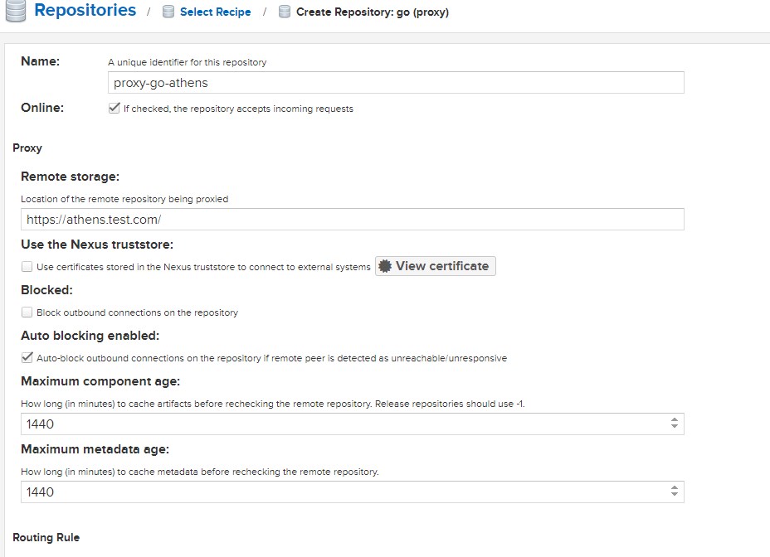Open the Repositories breadcrumb heading
Image resolution: width=770 pixels, height=557 pixels.
coord(85,11)
